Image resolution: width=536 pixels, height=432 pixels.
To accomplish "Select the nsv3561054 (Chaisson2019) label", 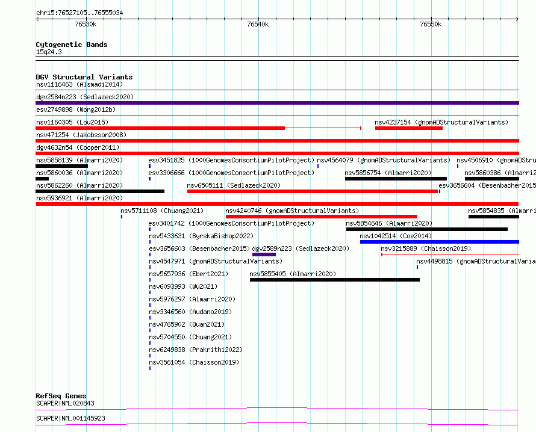I will (194, 362).
